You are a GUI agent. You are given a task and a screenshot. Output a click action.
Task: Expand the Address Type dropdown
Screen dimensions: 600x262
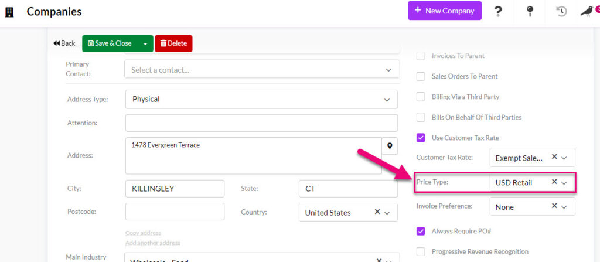261,99
